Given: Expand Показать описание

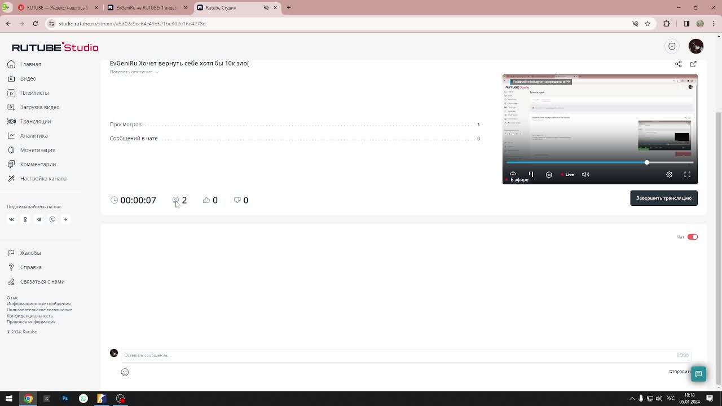Looking at the screenshot, I should 134,72.
